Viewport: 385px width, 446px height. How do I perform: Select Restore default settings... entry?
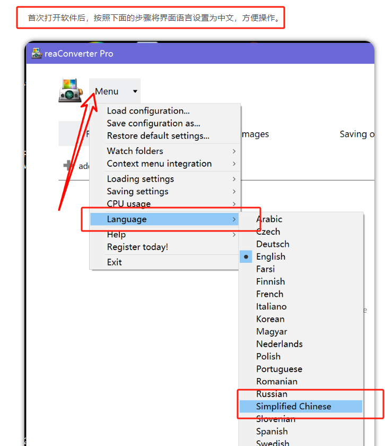coord(165,136)
